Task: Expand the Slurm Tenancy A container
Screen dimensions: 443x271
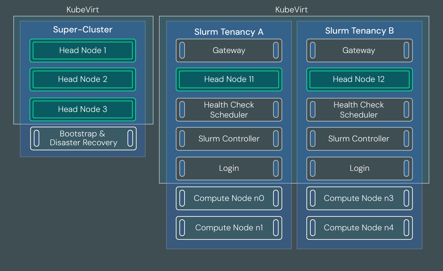Action: [x=229, y=32]
